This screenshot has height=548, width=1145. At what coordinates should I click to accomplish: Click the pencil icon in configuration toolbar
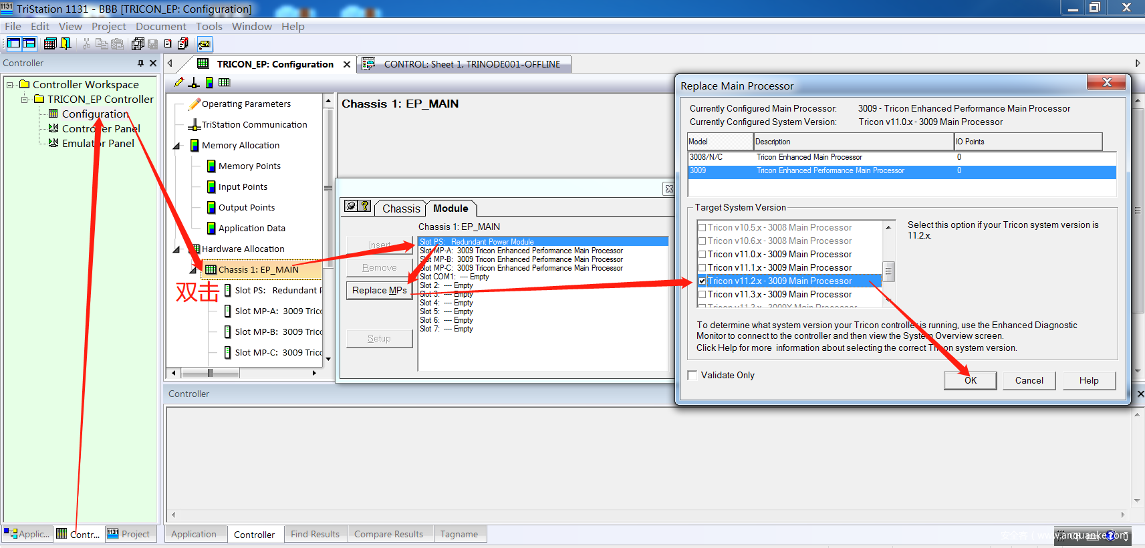178,82
